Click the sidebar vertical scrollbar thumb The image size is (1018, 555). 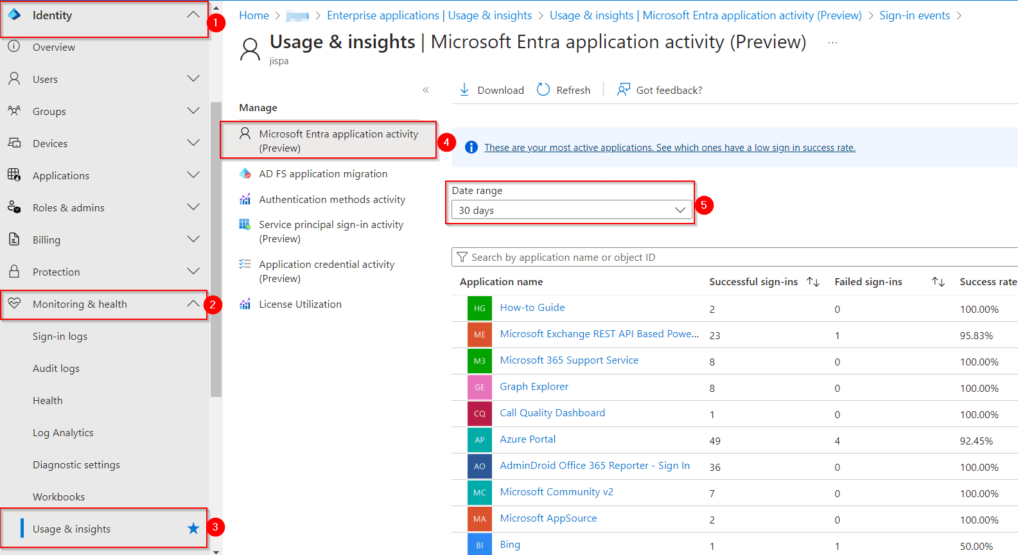coord(216,249)
